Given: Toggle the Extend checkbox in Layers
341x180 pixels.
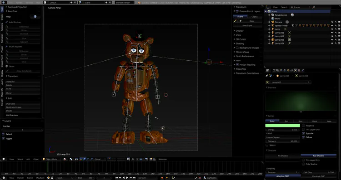Looking at the screenshot, I should tap(3, 134).
